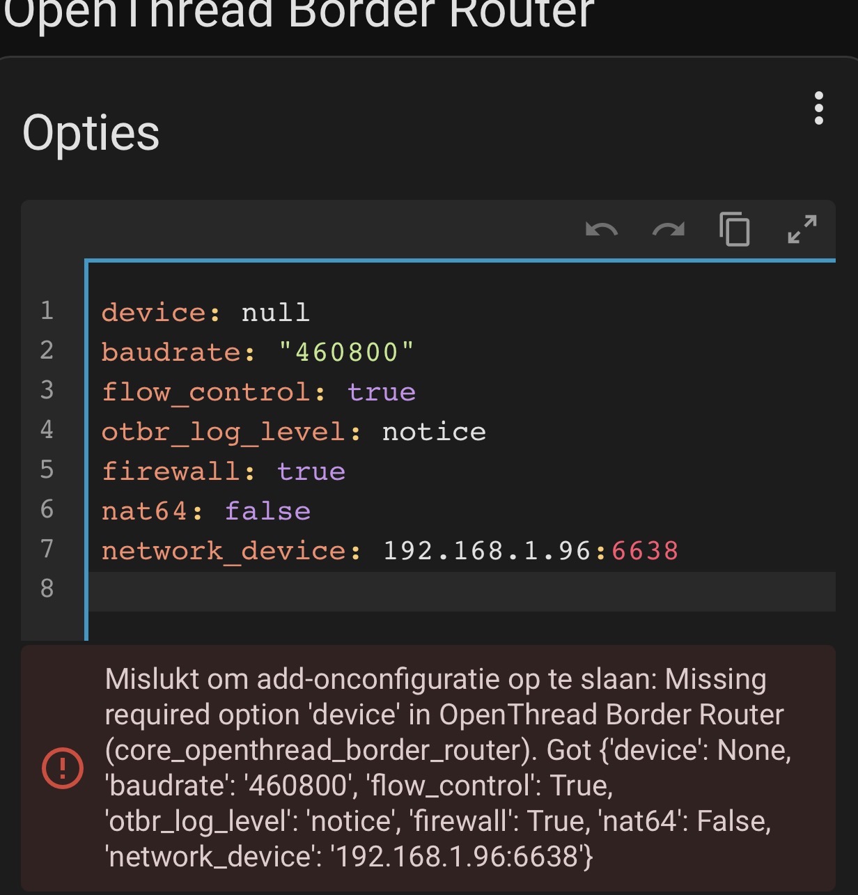Image resolution: width=858 pixels, height=895 pixels.
Task: Place cursor on empty line 8
Action: click(460, 591)
